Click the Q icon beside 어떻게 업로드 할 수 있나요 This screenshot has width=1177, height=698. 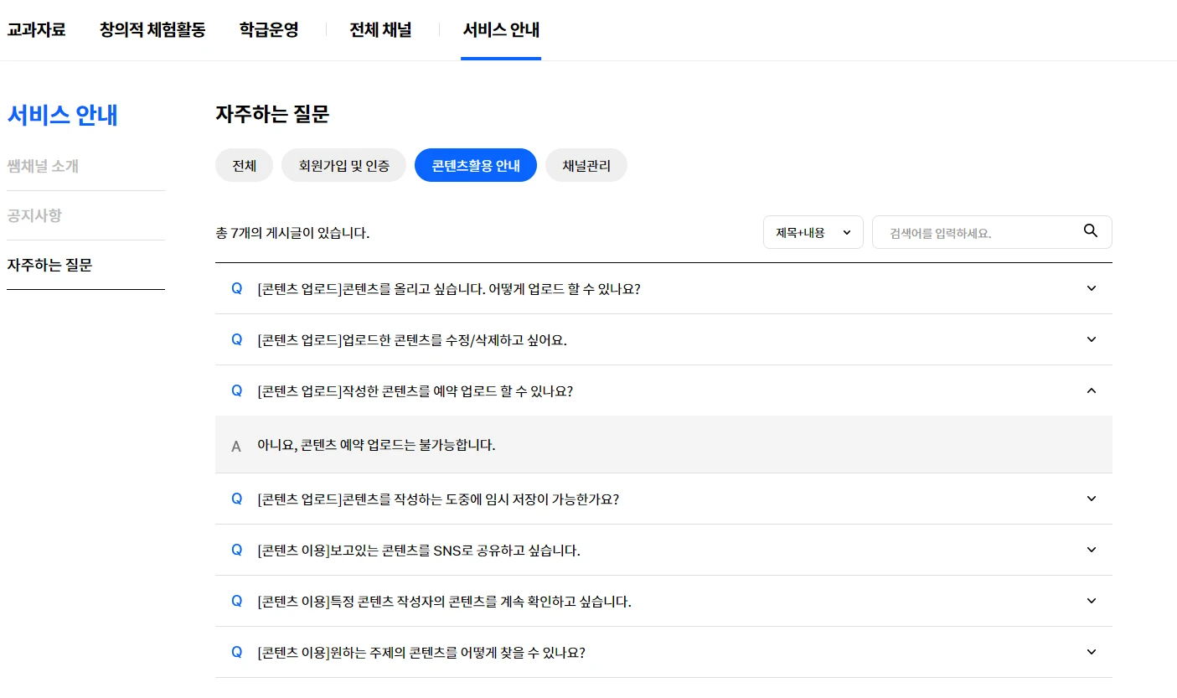click(237, 288)
